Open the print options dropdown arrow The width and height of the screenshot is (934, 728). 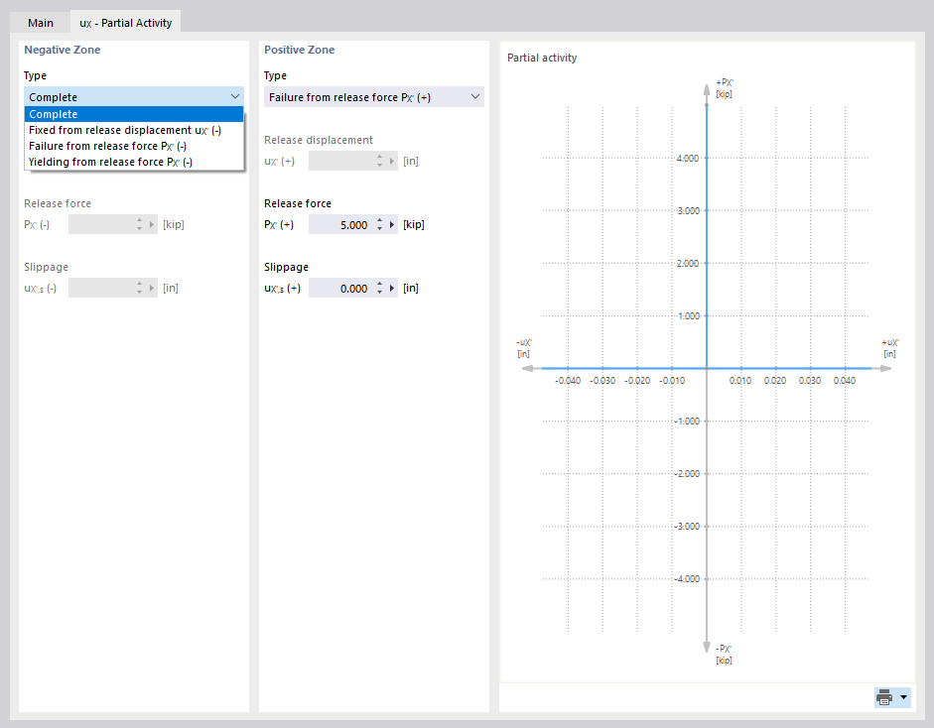pyautogui.click(x=903, y=697)
